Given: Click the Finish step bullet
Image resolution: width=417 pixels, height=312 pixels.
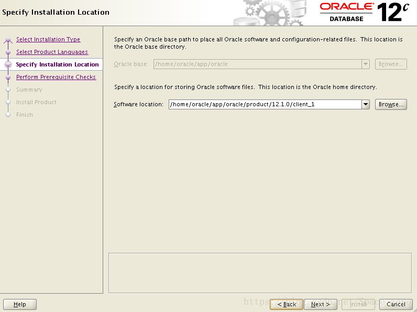Looking at the screenshot, I should [x=8, y=115].
